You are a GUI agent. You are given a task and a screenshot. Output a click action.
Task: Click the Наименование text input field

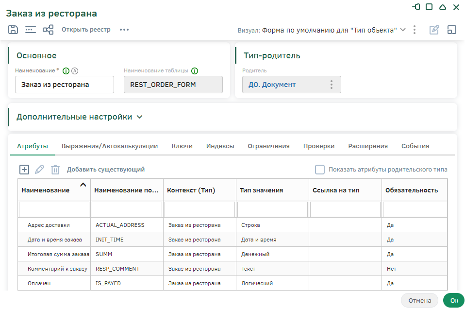click(x=65, y=85)
